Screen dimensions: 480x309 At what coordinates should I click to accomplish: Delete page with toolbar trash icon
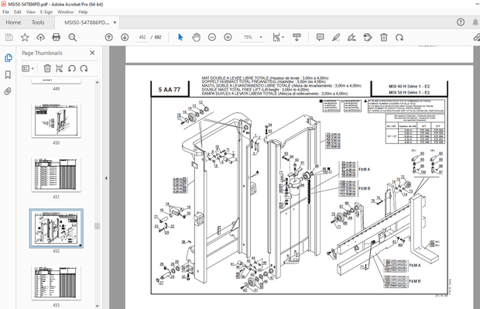(x=383, y=37)
